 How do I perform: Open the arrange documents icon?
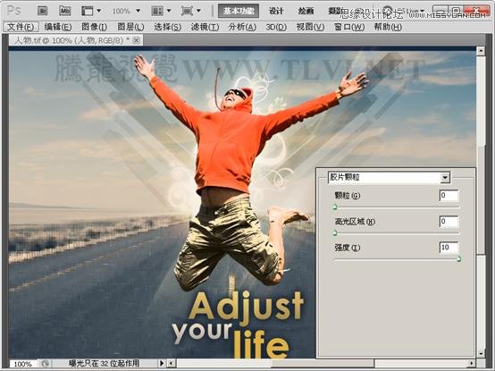[157, 11]
